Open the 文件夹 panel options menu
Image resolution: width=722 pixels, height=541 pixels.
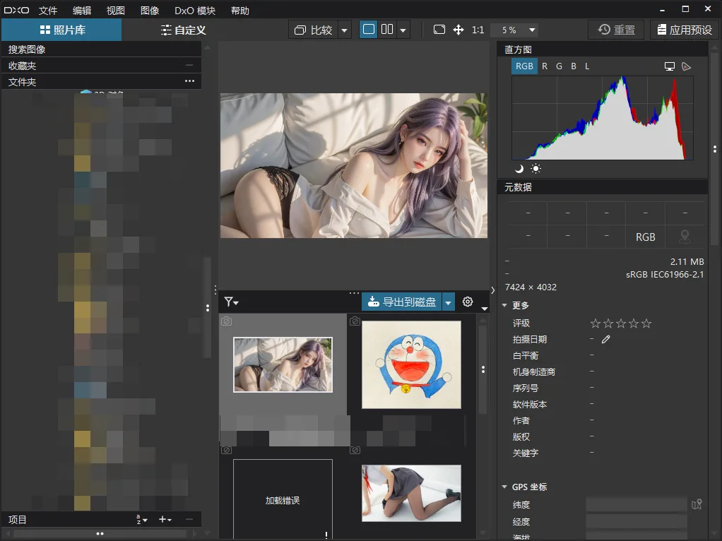click(x=190, y=81)
